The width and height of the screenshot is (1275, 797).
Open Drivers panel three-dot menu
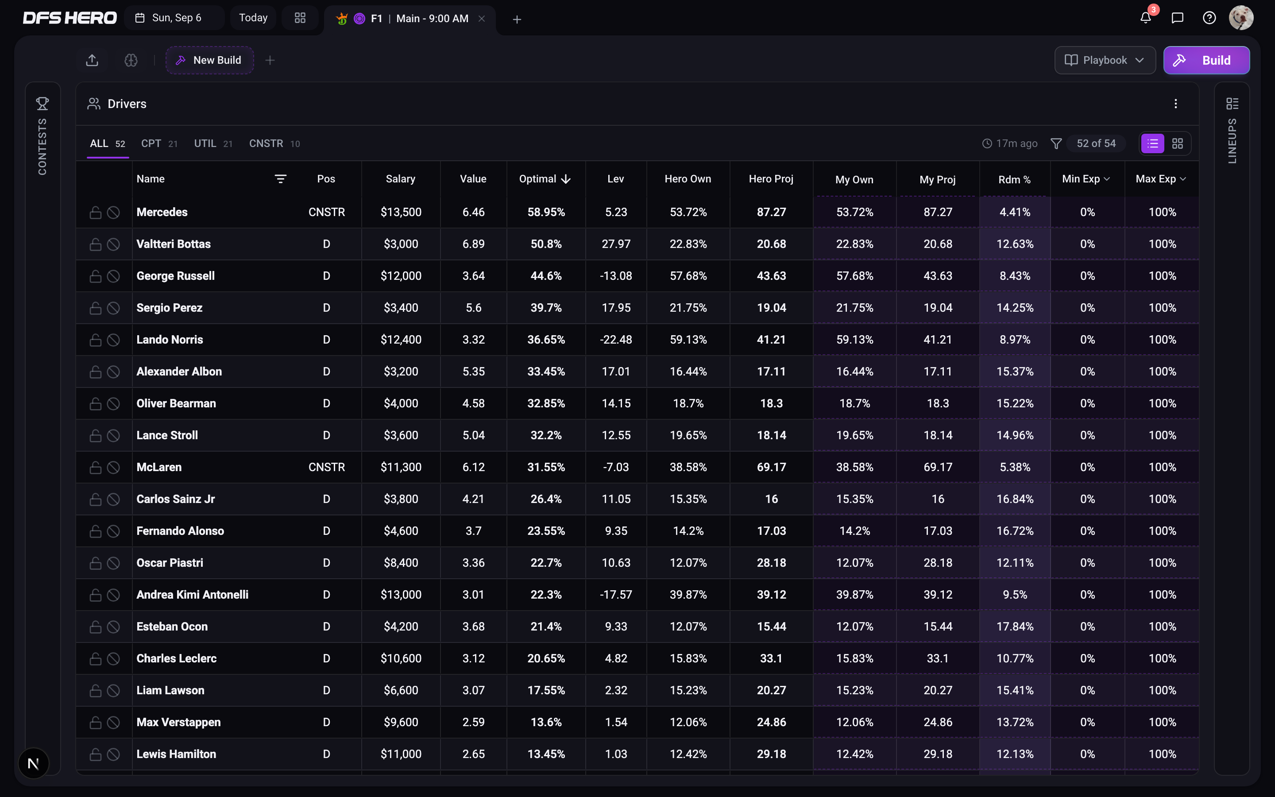click(1175, 104)
